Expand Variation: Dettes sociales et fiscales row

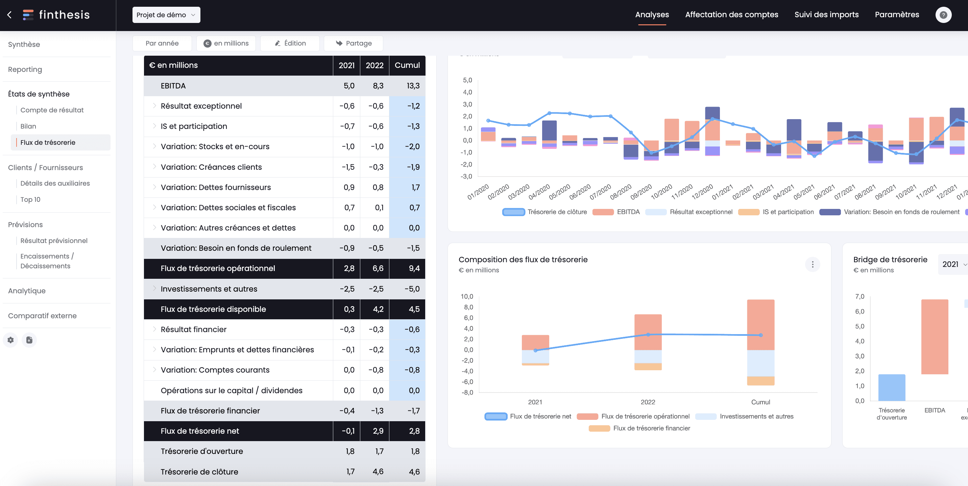tap(154, 207)
